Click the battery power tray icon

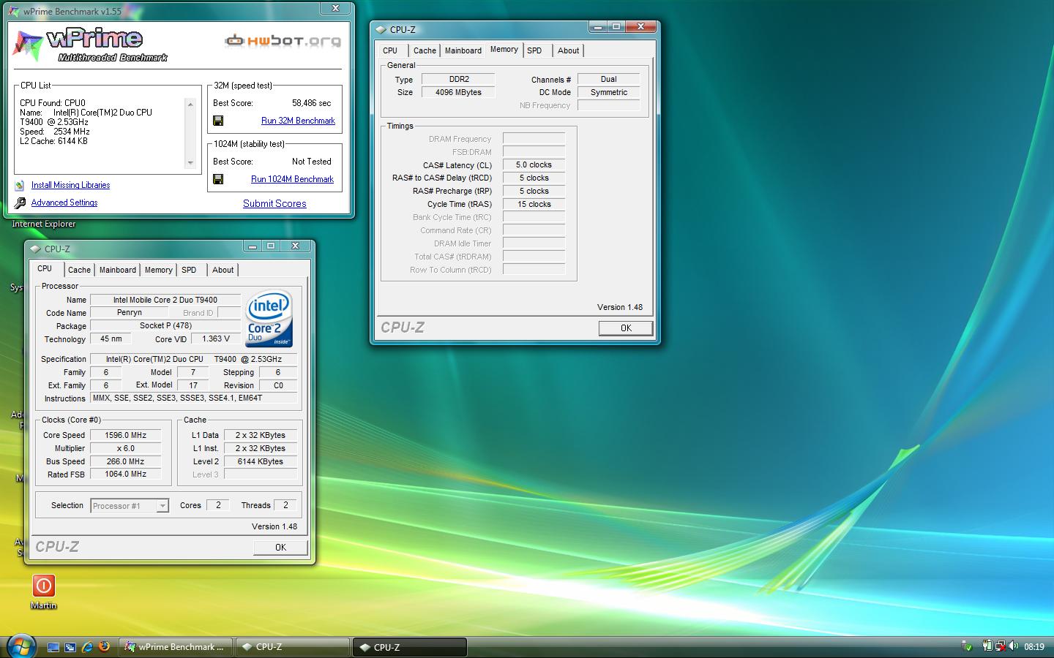coord(987,646)
